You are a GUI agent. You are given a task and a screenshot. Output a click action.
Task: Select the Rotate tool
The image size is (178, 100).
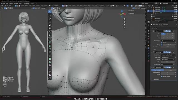click(x=50, y=22)
